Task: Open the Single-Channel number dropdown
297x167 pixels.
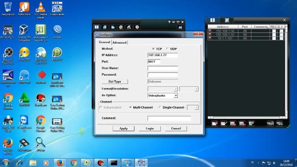Action: click(196, 108)
